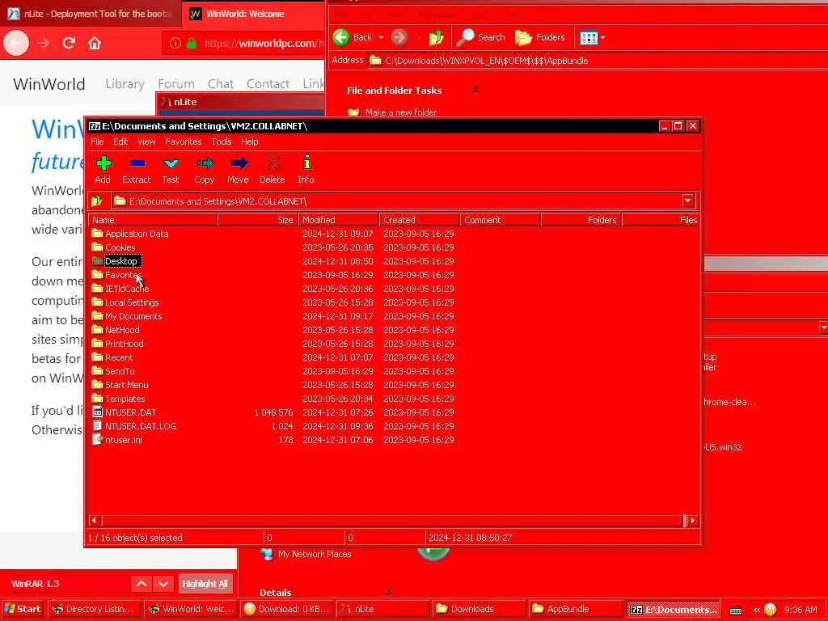The width and height of the screenshot is (828, 621).
Task: Click the WinWorld Forum link
Action: point(175,84)
